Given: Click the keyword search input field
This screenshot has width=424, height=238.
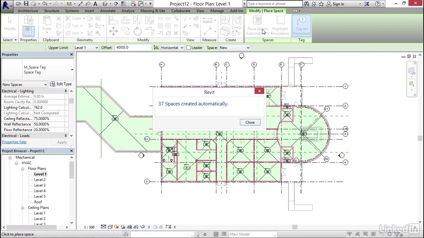Looking at the screenshot, I should tap(274, 4).
